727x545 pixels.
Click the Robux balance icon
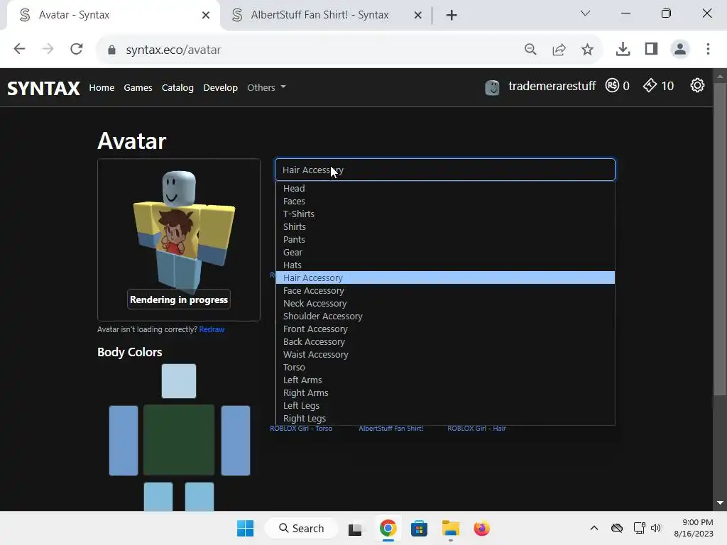coord(612,86)
